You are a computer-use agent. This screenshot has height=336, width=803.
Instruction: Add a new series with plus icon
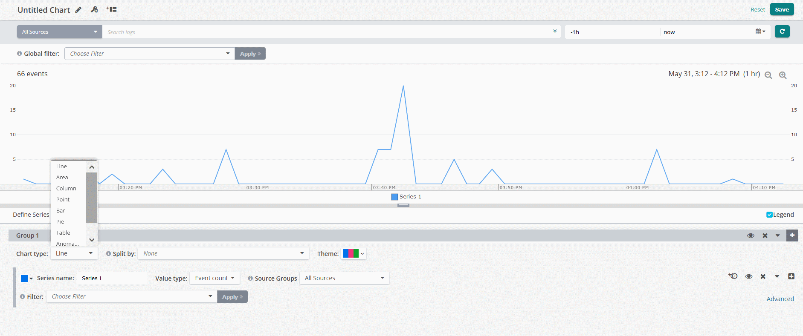(791, 276)
